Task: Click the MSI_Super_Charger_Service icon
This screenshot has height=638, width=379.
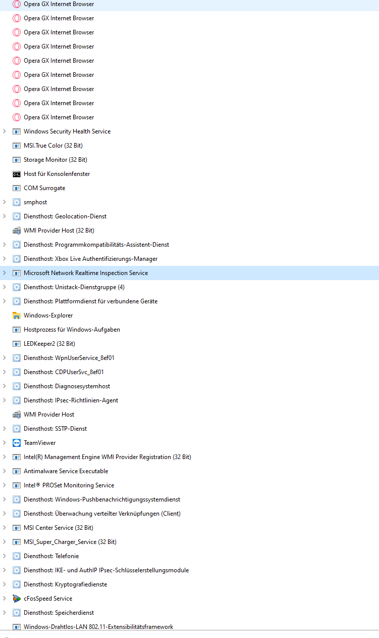Action: click(17, 542)
